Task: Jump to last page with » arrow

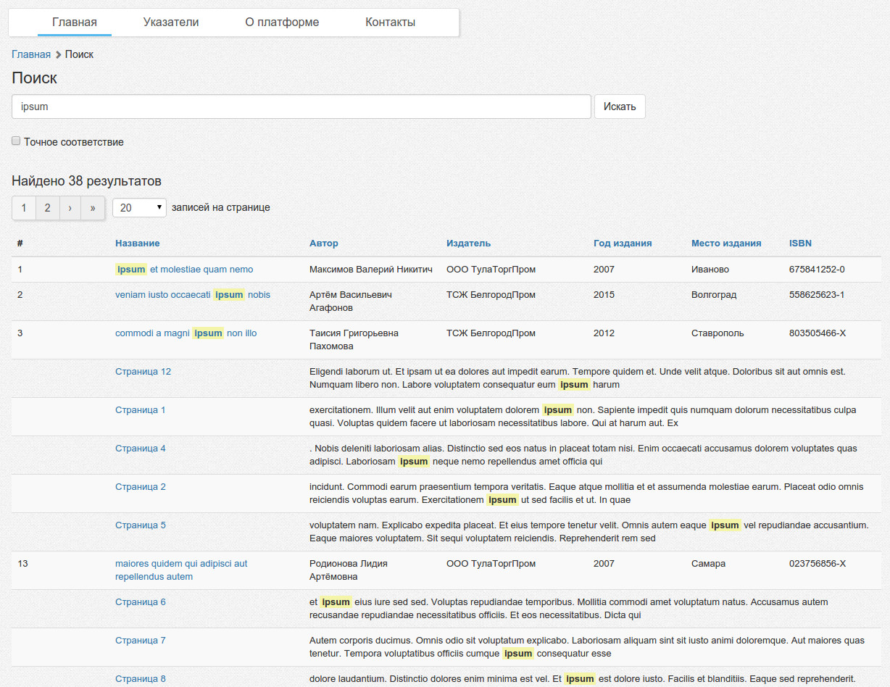Action: click(x=93, y=208)
